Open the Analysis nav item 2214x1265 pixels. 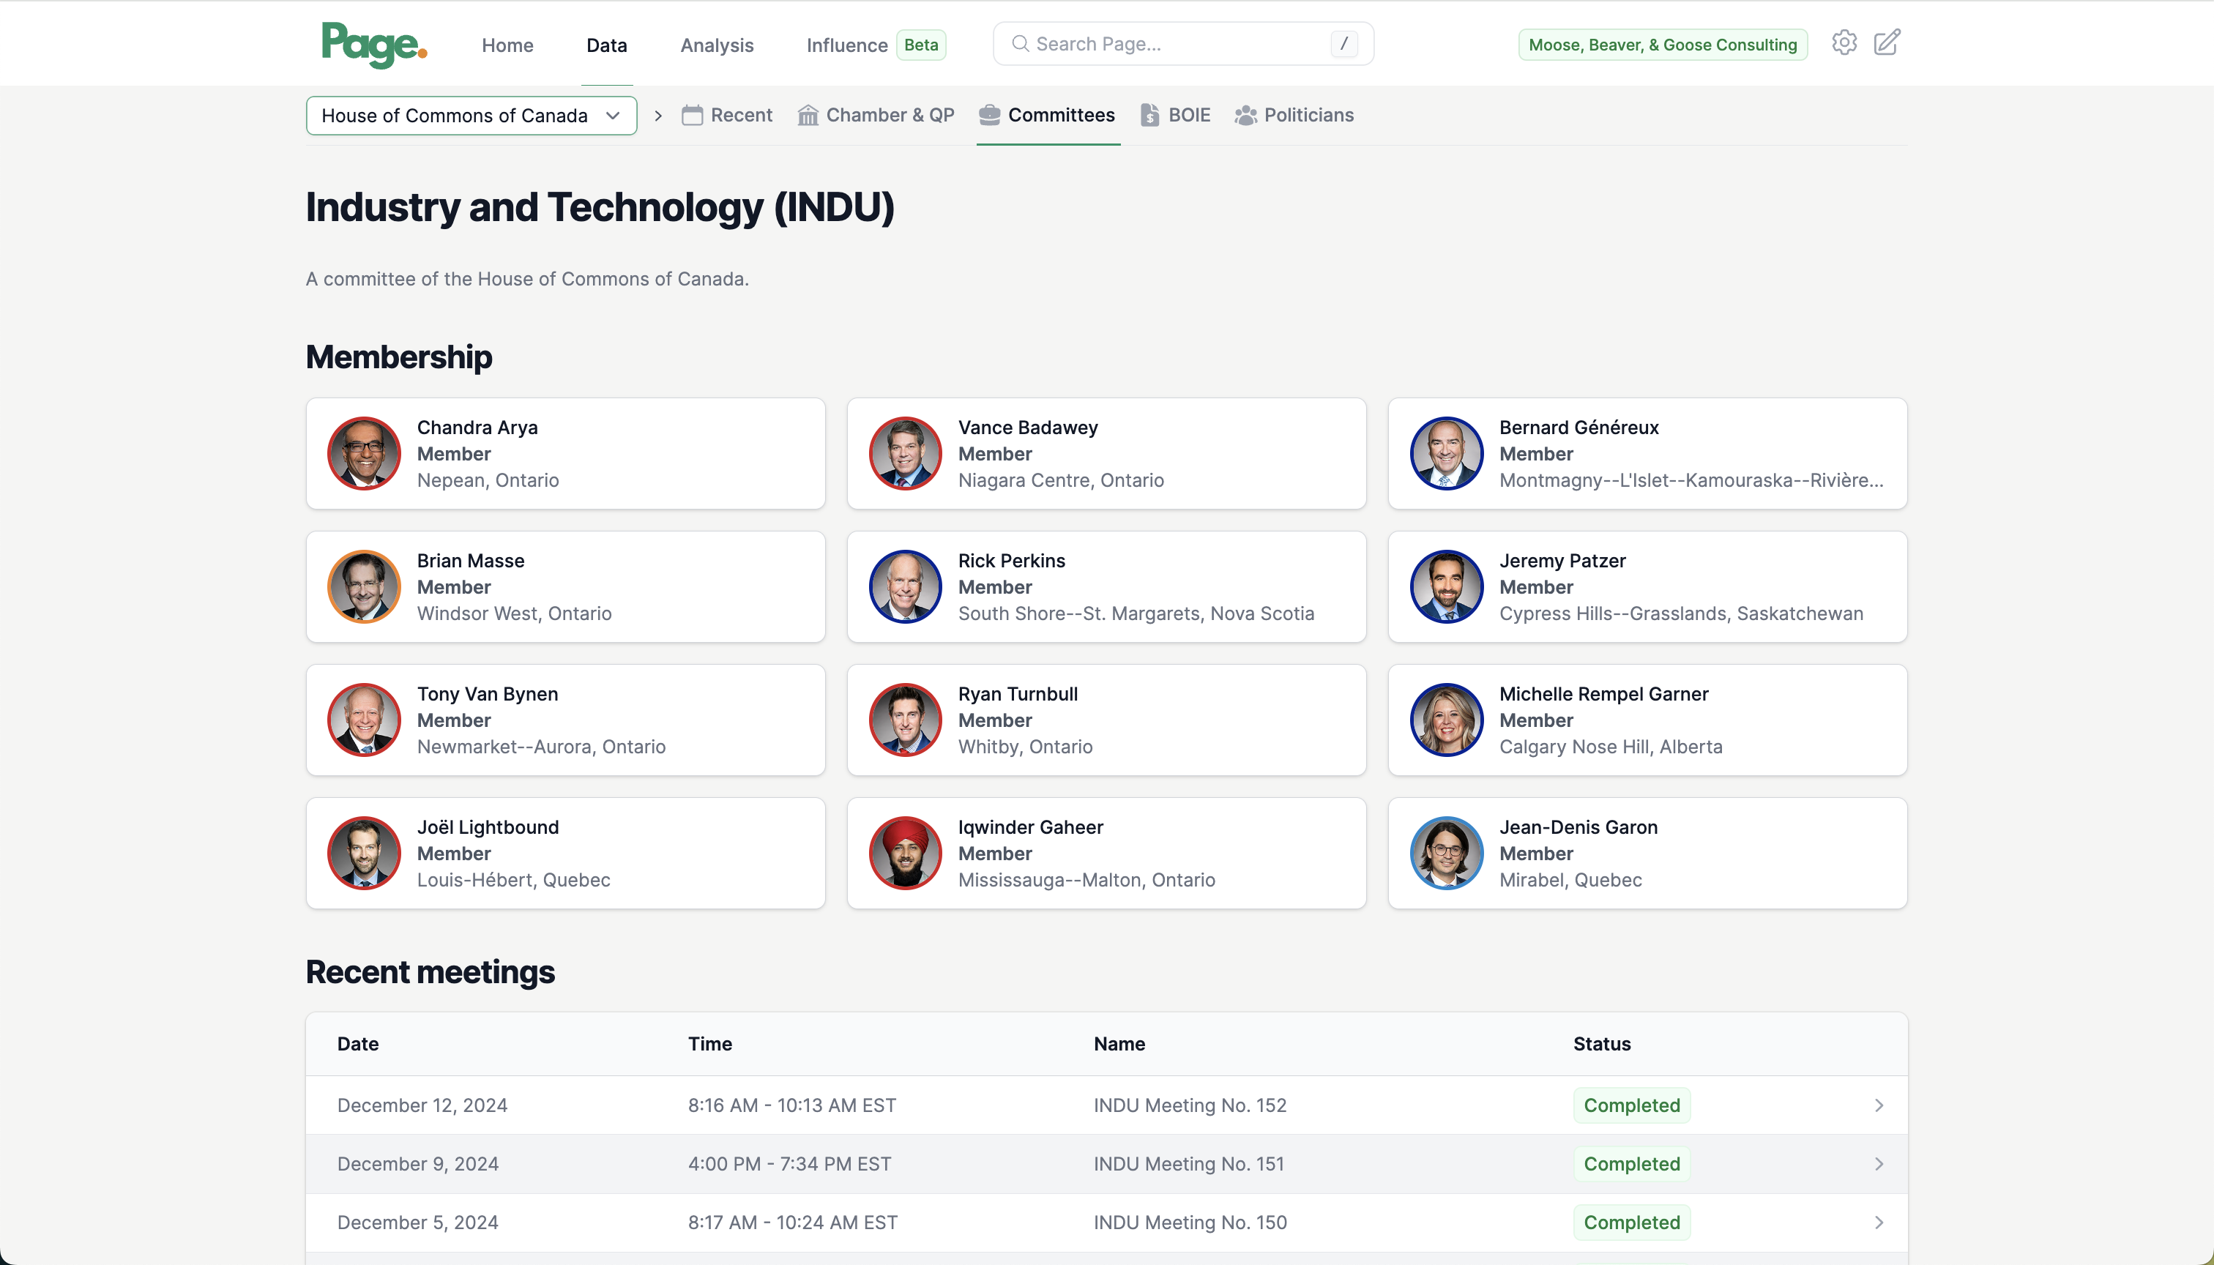tap(717, 45)
